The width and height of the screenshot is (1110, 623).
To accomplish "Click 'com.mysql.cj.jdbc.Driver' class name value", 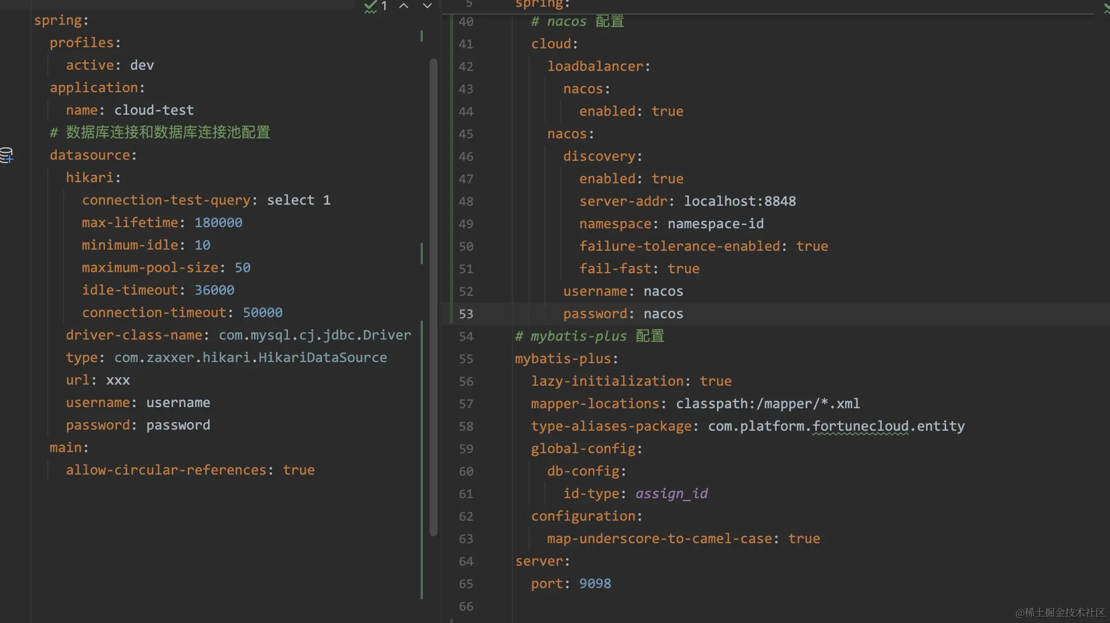I will (x=314, y=335).
